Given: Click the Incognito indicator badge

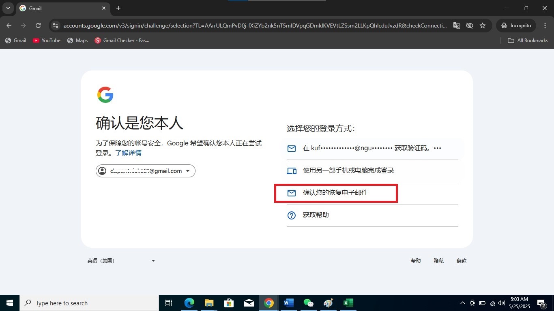Looking at the screenshot, I should tap(515, 25).
